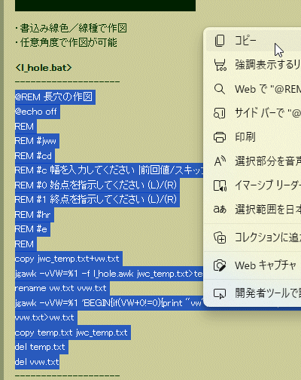Image resolution: width=301 pixels, height=380 pixels.
Task: Click the text 任意角度で作図が可能
Action: tap(68, 42)
